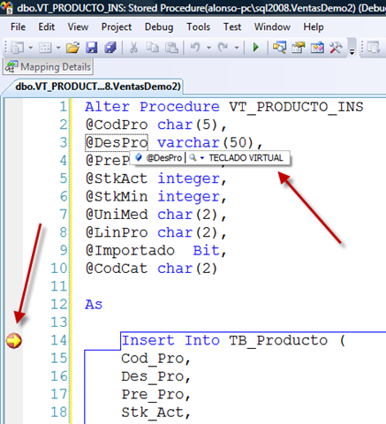The image size is (386, 424).
Task: Click the Des_Pro column on line 16
Action: pos(153,376)
